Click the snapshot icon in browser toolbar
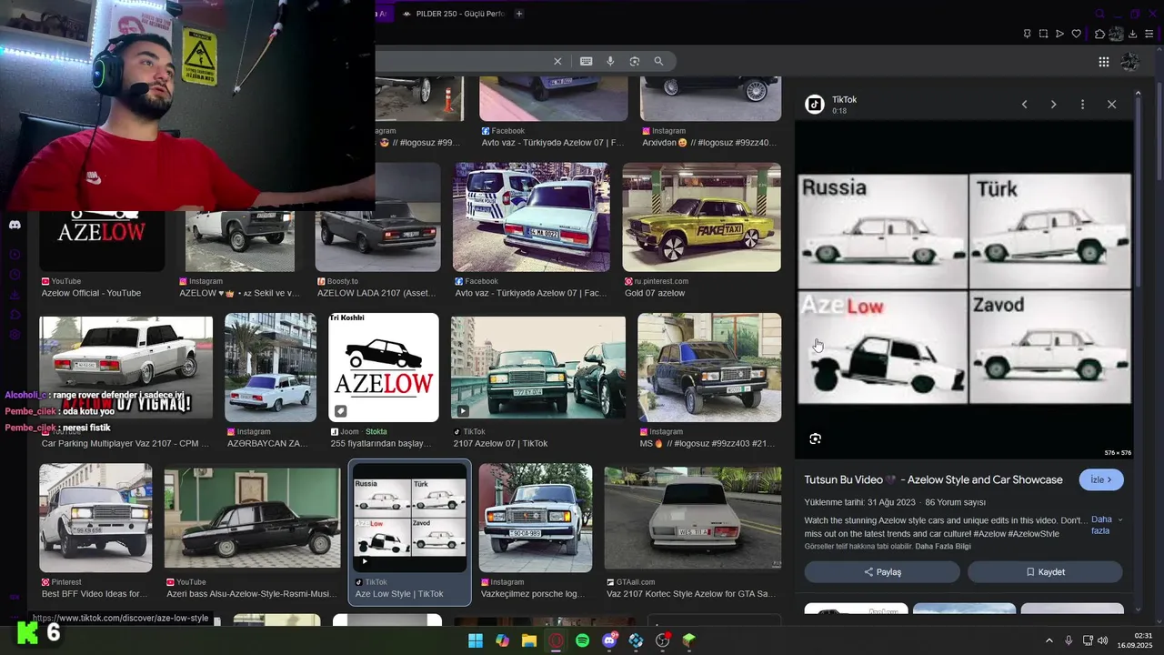This screenshot has width=1164, height=655. 1043,34
